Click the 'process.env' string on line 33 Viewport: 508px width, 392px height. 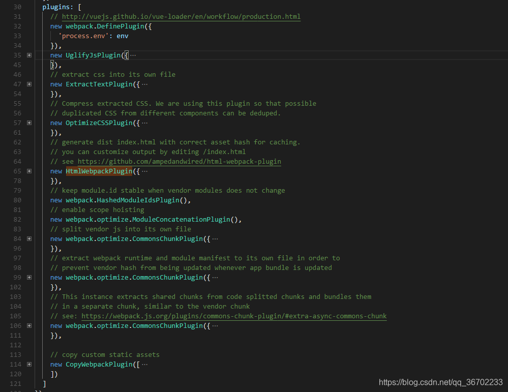(x=83, y=36)
